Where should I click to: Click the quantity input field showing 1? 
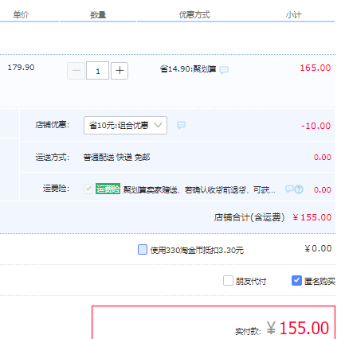tap(97, 71)
